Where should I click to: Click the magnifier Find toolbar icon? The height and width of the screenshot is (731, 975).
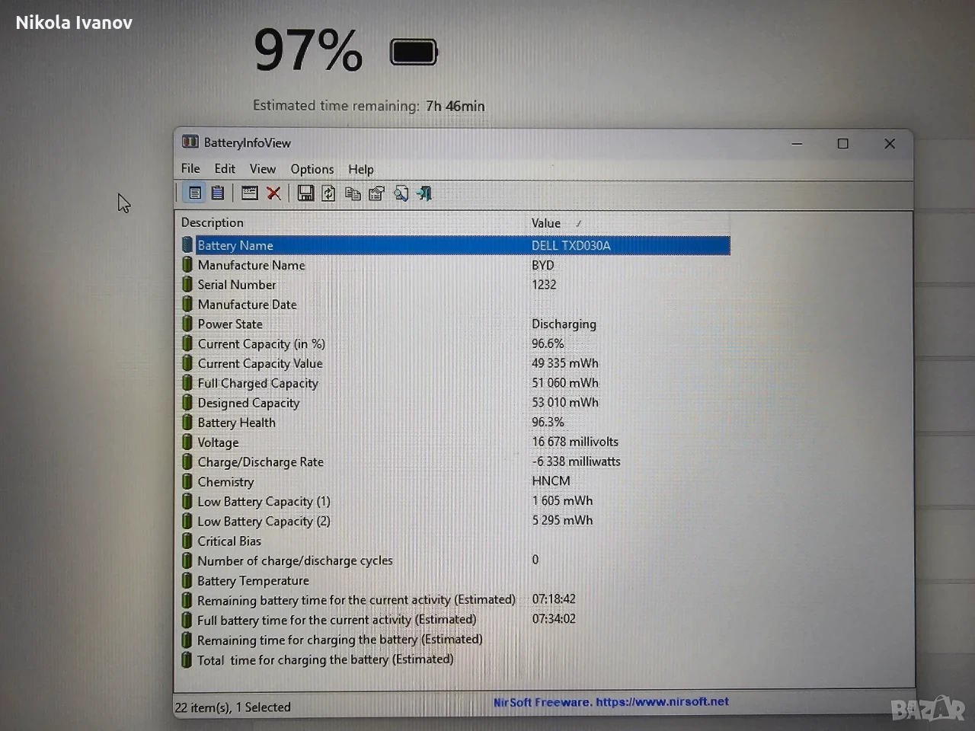click(401, 193)
